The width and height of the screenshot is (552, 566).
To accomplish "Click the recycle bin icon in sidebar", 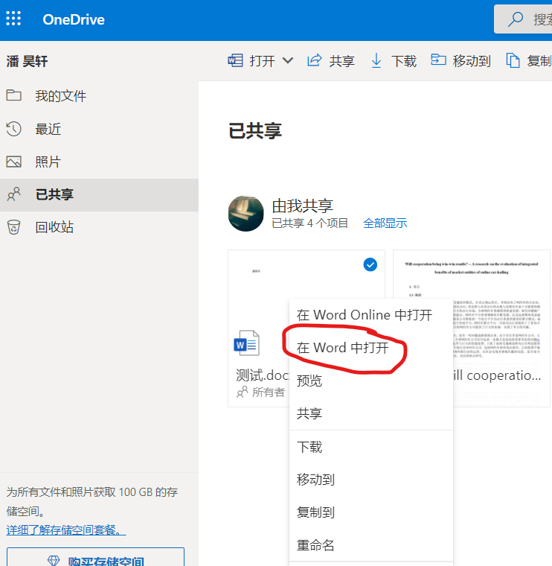I will (x=13, y=227).
